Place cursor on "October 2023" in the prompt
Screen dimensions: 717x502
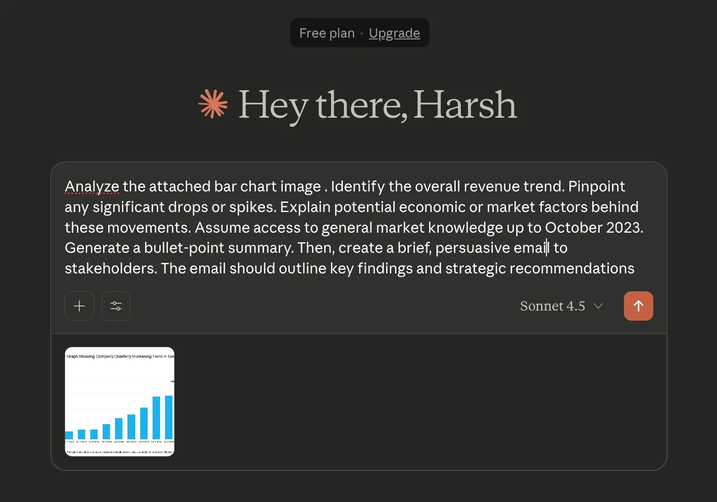pyautogui.click(x=593, y=228)
